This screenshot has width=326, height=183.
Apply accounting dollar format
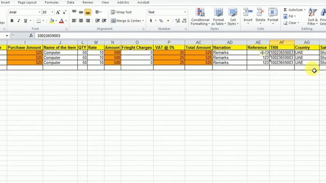[x=151, y=21]
